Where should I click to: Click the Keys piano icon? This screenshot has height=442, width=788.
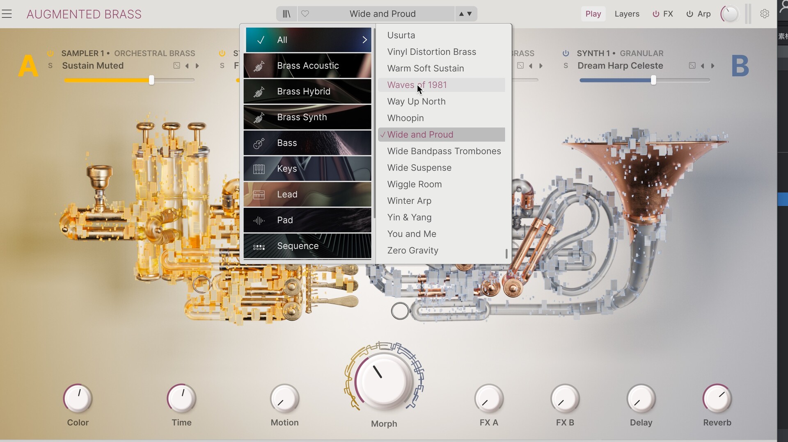click(259, 169)
